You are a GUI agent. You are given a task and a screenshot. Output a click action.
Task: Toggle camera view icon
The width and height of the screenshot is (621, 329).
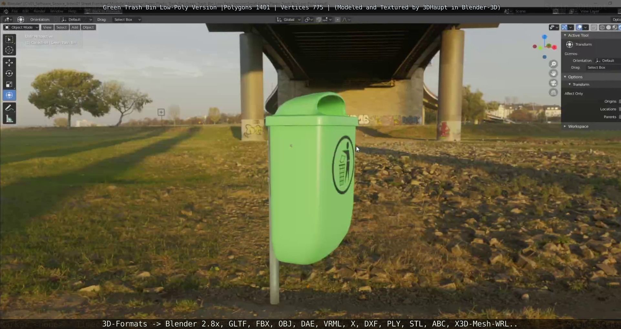[554, 83]
